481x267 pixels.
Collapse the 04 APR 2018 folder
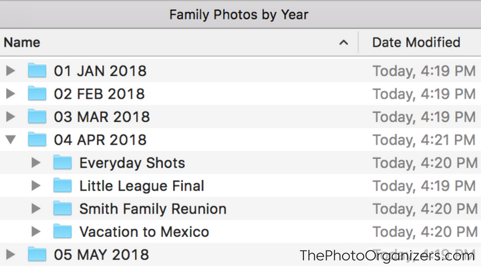pos(11,140)
